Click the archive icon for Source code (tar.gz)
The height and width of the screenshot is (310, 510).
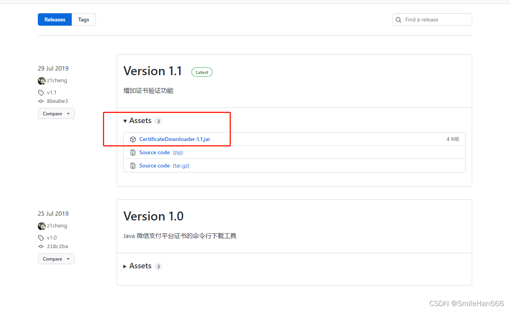133,166
